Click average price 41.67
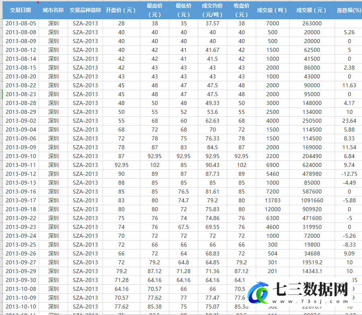Screen dimensions: 362x315 [212, 50]
